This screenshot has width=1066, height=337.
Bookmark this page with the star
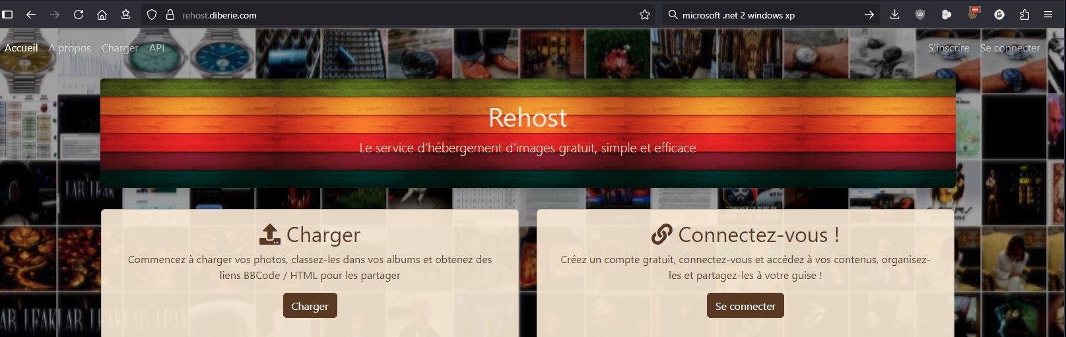click(645, 15)
